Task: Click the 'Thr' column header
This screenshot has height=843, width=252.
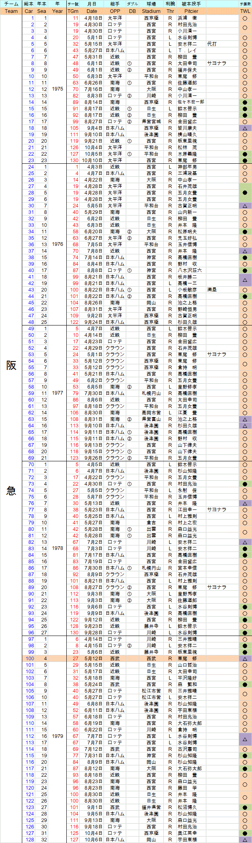Action: (x=170, y=11)
